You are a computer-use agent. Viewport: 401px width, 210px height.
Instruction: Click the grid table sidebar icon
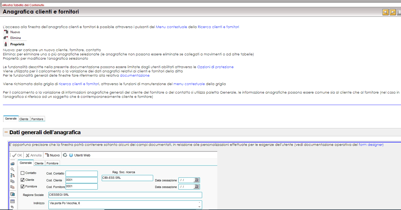(x=13, y=202)
